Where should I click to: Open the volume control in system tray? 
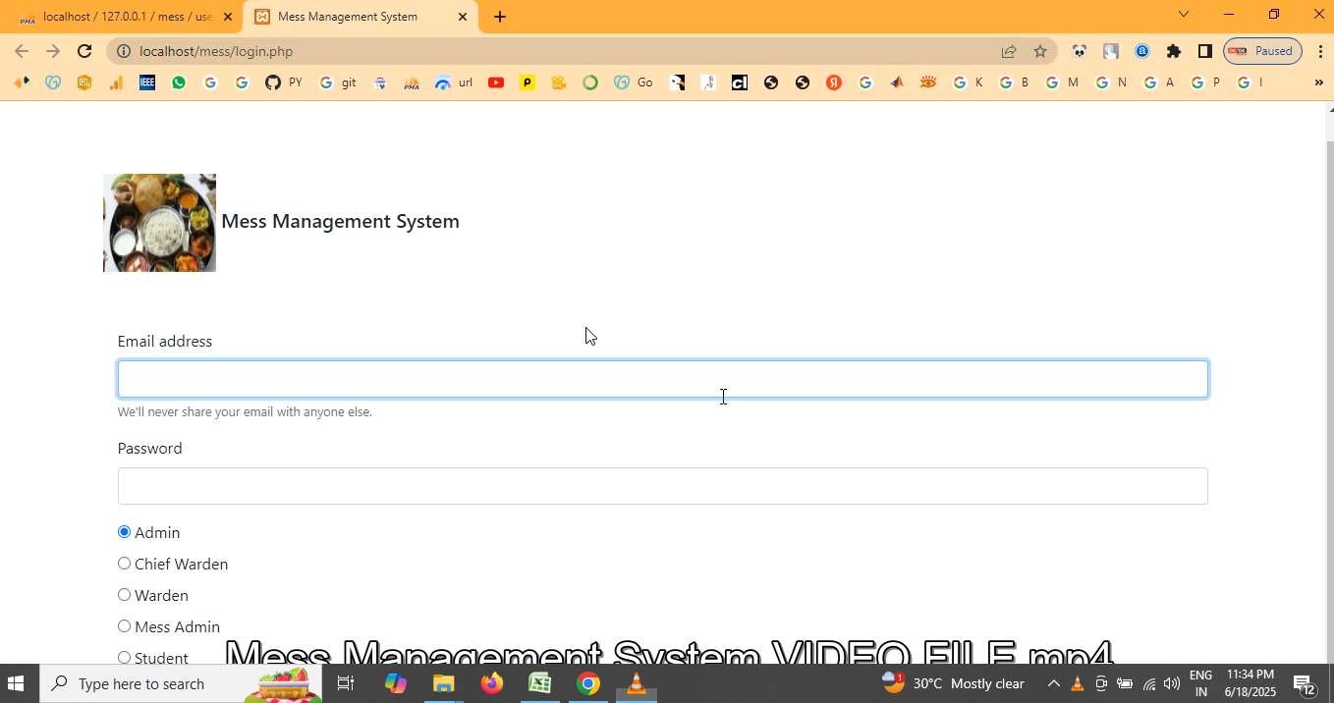pyautogui.click(x=1172, y=683)
